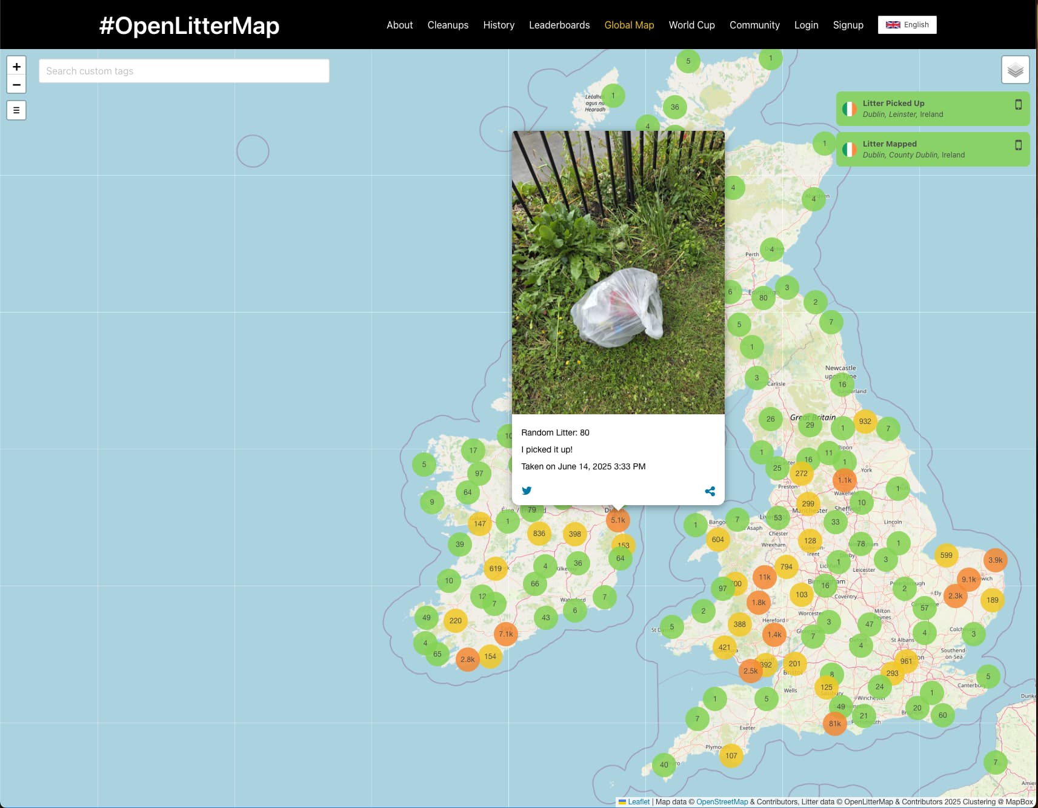The width and height of the screenshot is (1038, 808).
Task: Open the English language dropdown
Action: 907,25
